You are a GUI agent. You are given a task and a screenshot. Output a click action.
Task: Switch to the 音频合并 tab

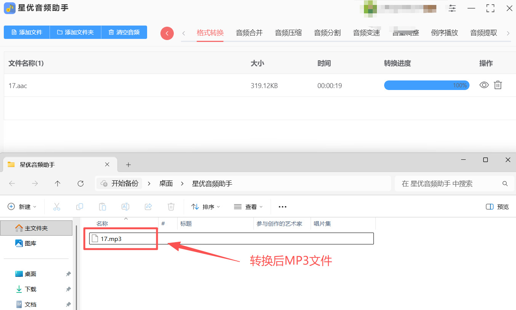coord(249,33)
